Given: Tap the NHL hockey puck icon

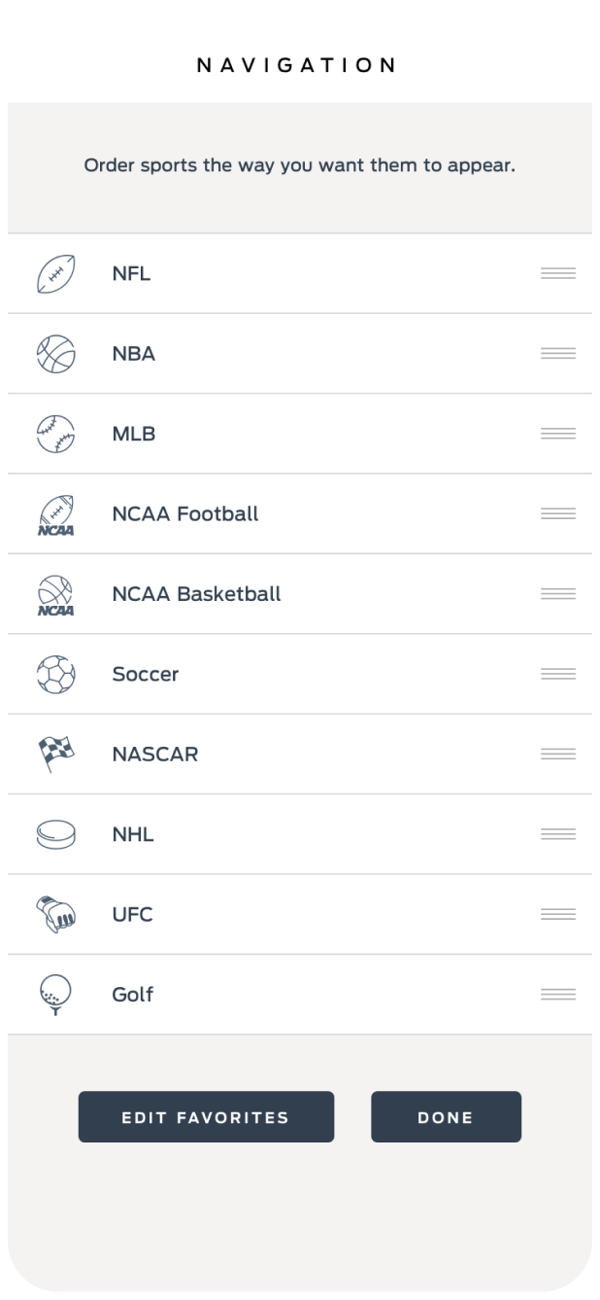Looking at the screenshot, I should (x=55, y=834).
